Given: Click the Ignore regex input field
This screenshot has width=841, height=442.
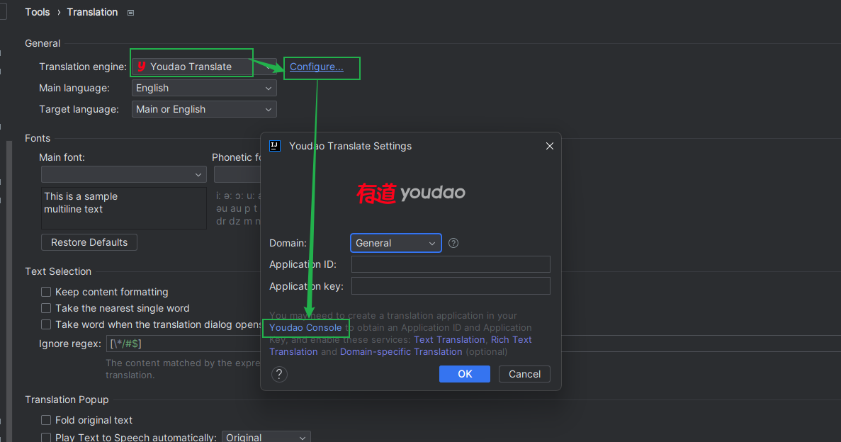Looking at the screenshot, I should point(184,344).
